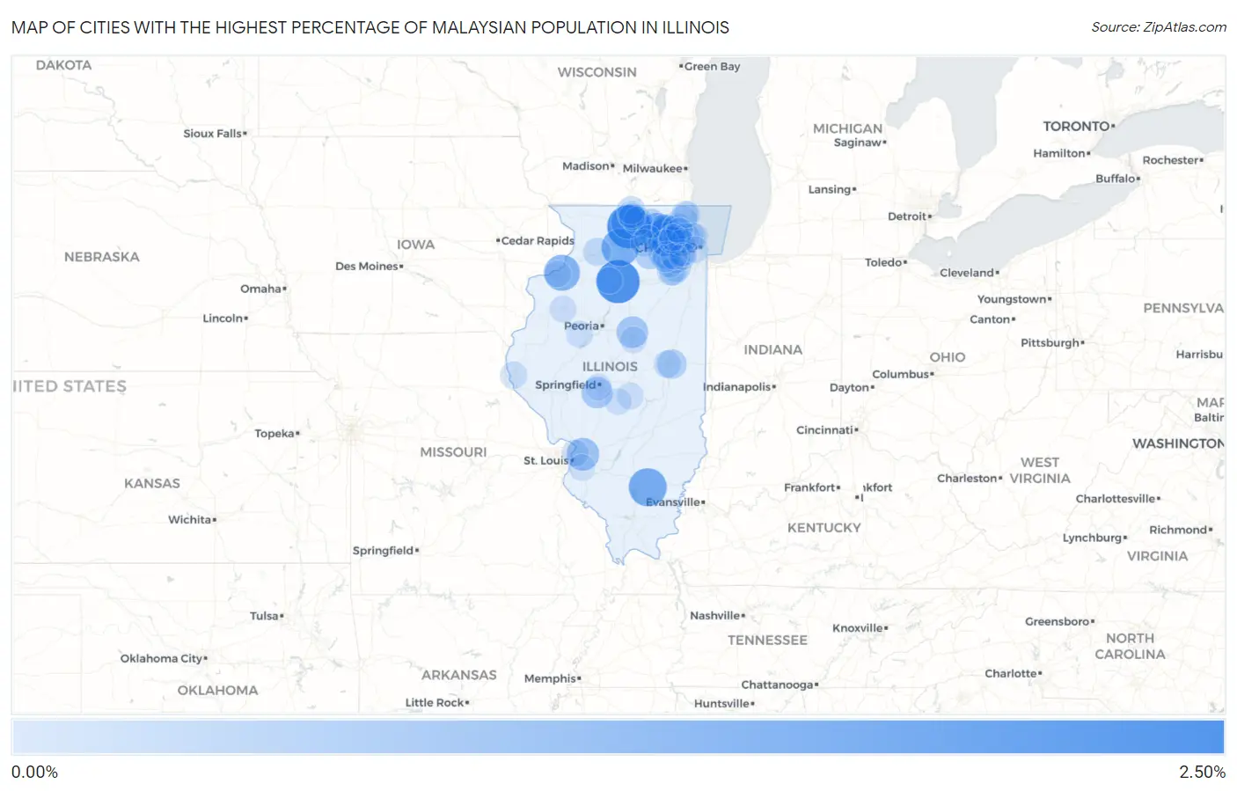Click the Pittsburgh city label

1052,342
